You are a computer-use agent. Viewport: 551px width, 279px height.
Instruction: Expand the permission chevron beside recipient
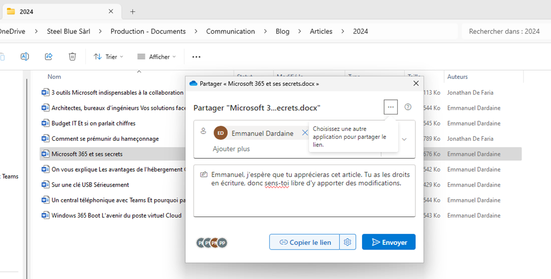click(404, 139)
